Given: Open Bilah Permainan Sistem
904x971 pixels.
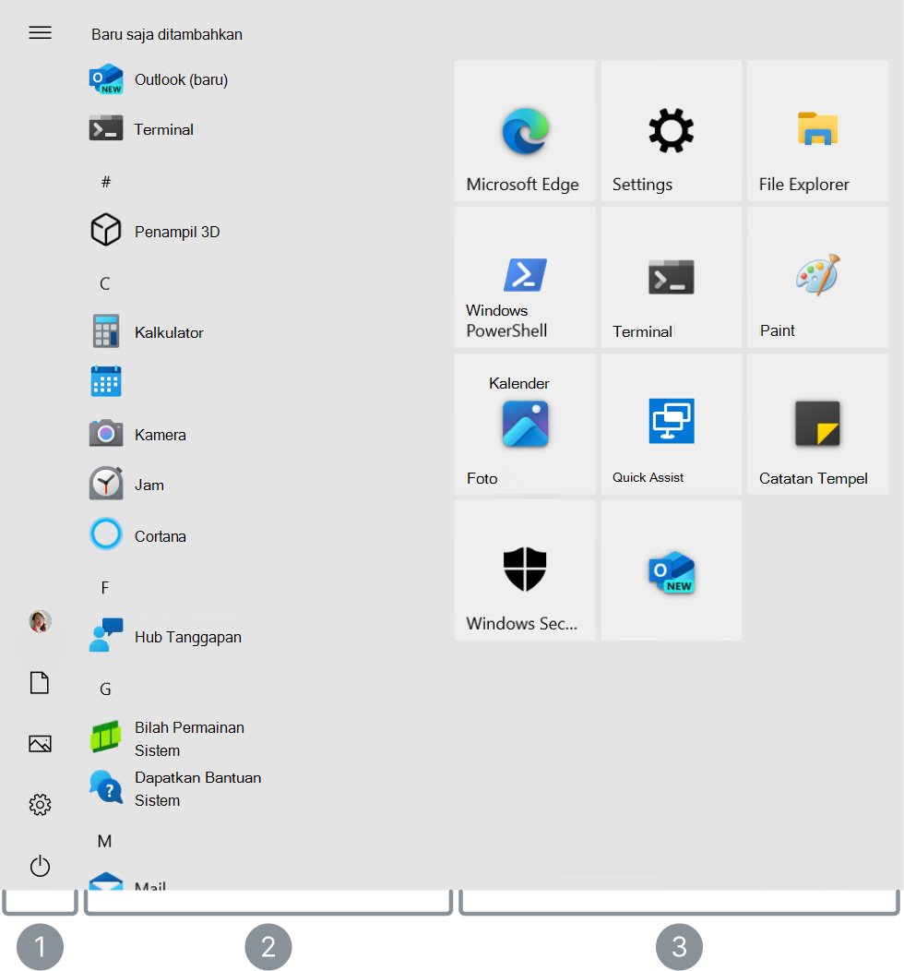Looking at the screenshot, I should click(x=167, y=738).
